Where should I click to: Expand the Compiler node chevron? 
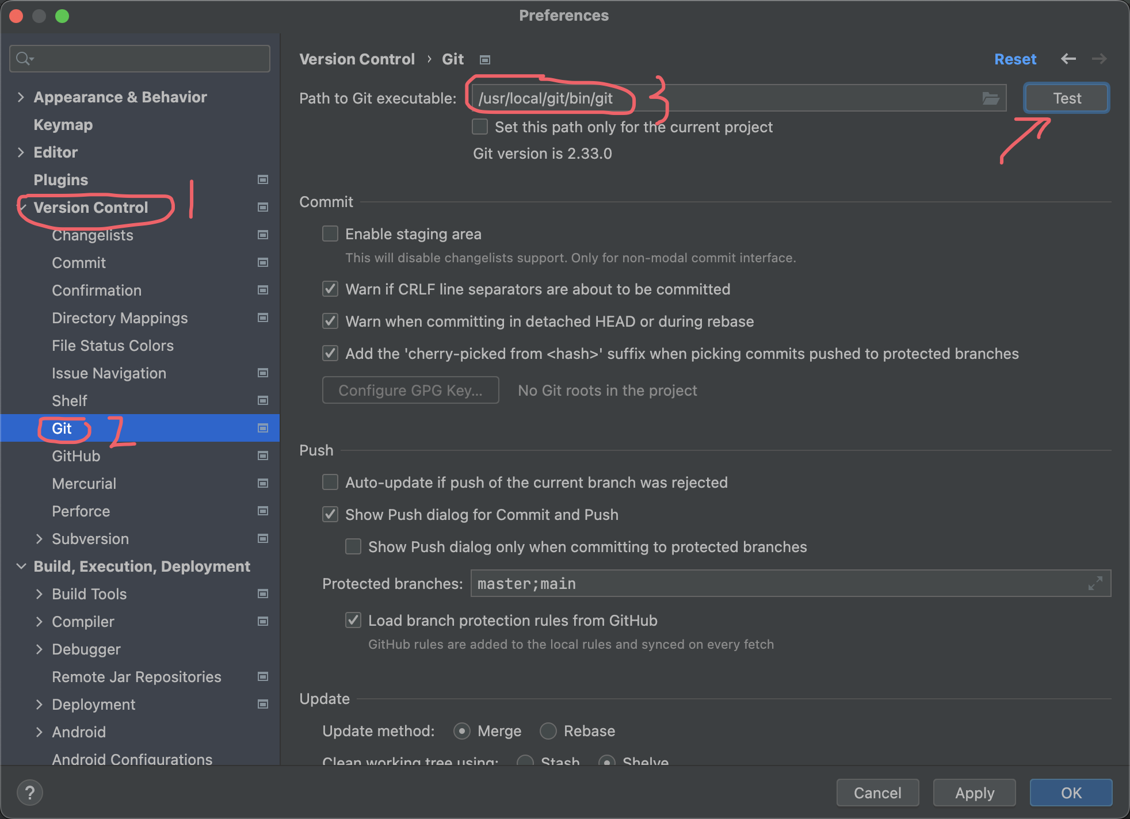pos(39,622)
